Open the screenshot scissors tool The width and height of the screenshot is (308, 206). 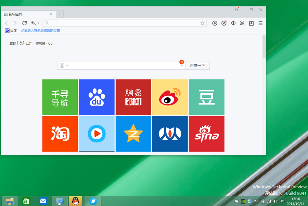click(242, 23)
